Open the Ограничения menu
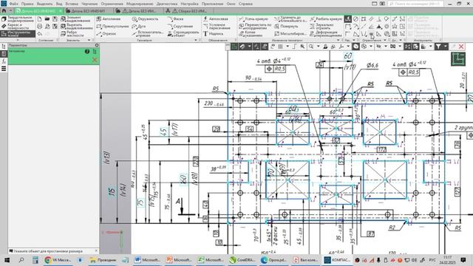 (112, 4)
